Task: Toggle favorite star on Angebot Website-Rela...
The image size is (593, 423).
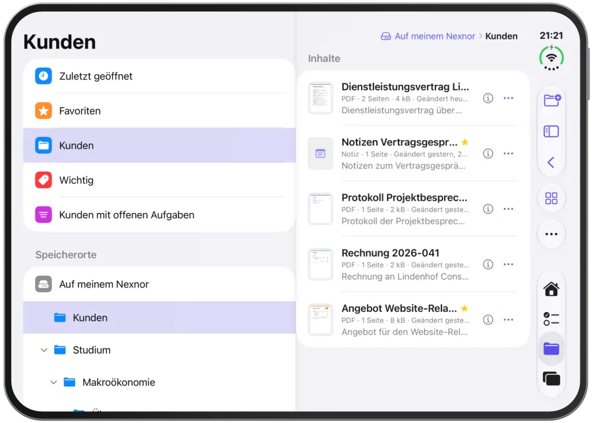Action: pyautogui.click(x=465, y=308)
